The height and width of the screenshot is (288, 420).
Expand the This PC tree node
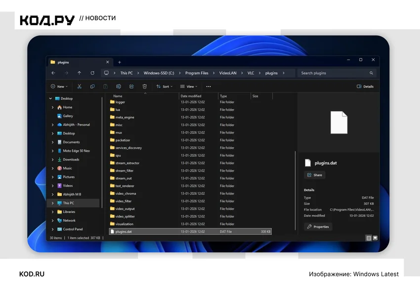click(x=52, y=203)
